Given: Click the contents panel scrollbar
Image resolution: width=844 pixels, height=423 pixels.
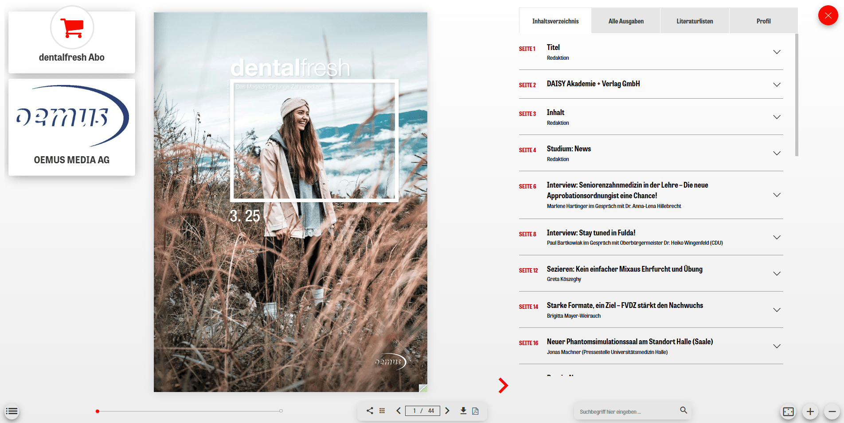Looking at the screenshot, I should [797, 95].
